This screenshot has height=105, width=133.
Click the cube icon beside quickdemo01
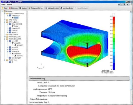[x=10, y=58]
